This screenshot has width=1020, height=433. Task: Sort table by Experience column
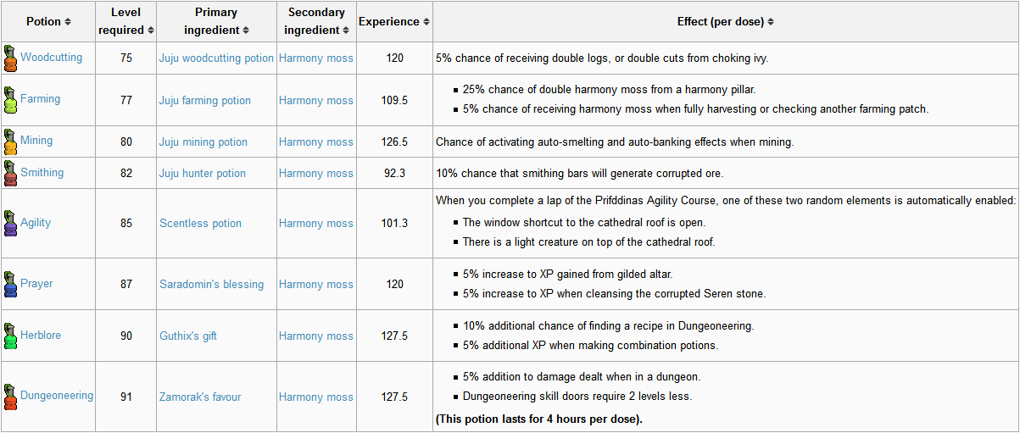tap(394, 21)
